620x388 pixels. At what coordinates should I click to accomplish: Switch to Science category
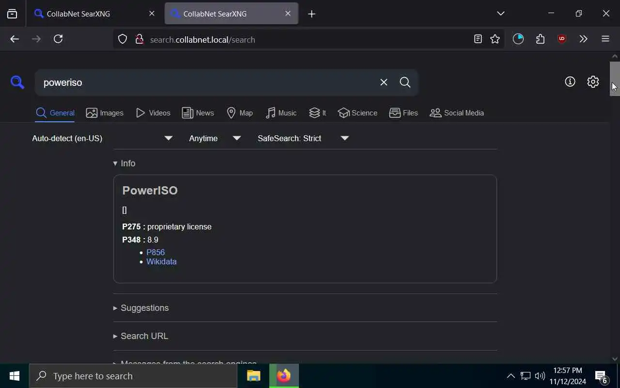pos(357,113)
